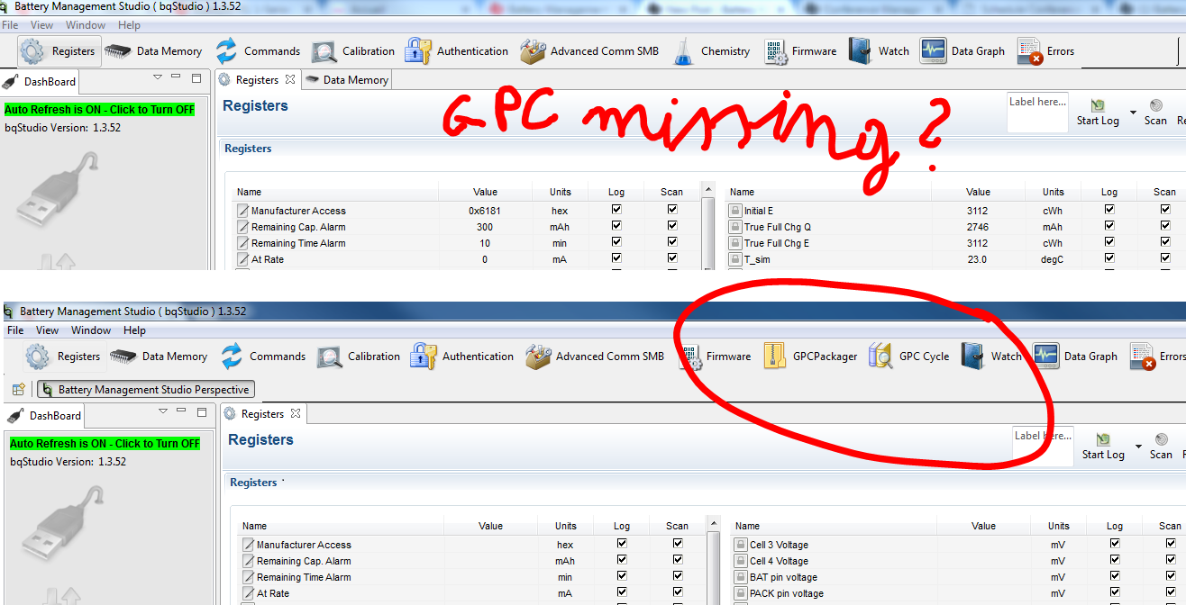
Task: Open DashBoard view menu triangle, lower window
Action: [163, 411]
